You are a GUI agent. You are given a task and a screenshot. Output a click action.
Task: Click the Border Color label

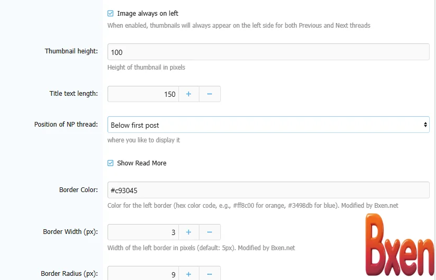tap(78, 190)
